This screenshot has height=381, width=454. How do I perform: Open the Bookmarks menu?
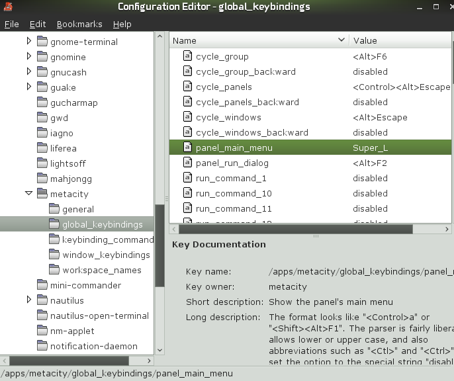coord(79,24)
